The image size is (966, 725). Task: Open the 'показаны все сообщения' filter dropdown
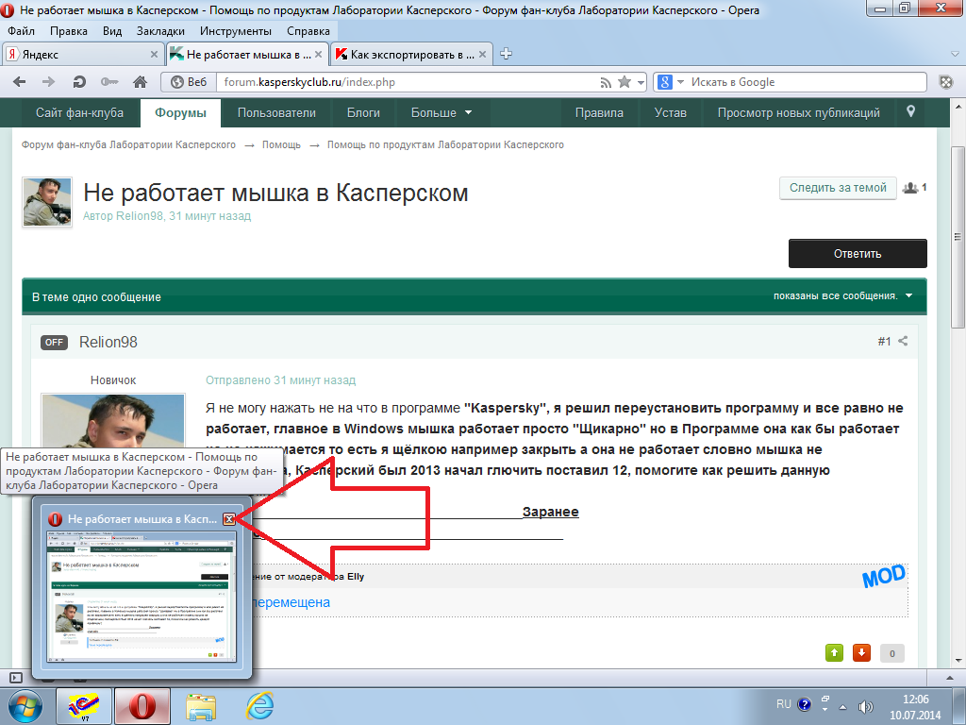point(842,296)
